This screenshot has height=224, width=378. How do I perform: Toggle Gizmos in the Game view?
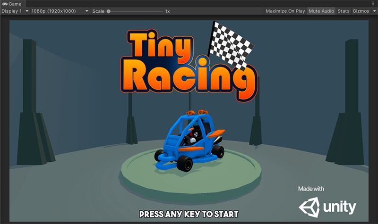361,11
